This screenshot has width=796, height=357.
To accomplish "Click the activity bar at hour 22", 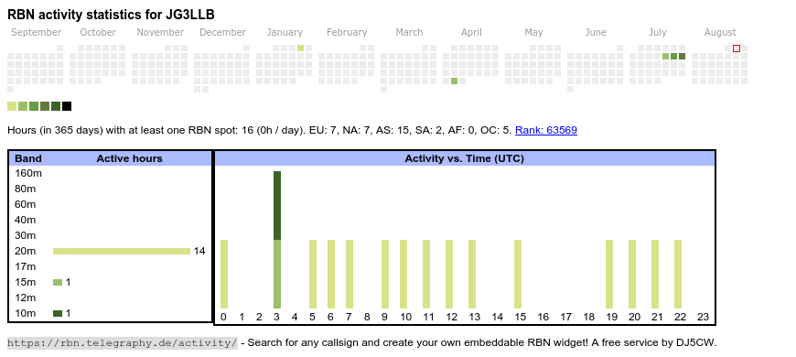I will point(678,274).
